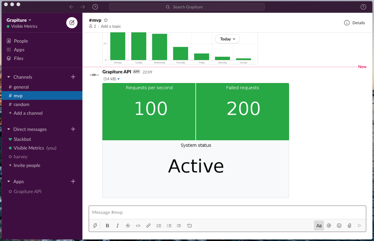This screenshot has width=374, height=241.
Task: Star the #mvp channel
Action: (106, 20)
